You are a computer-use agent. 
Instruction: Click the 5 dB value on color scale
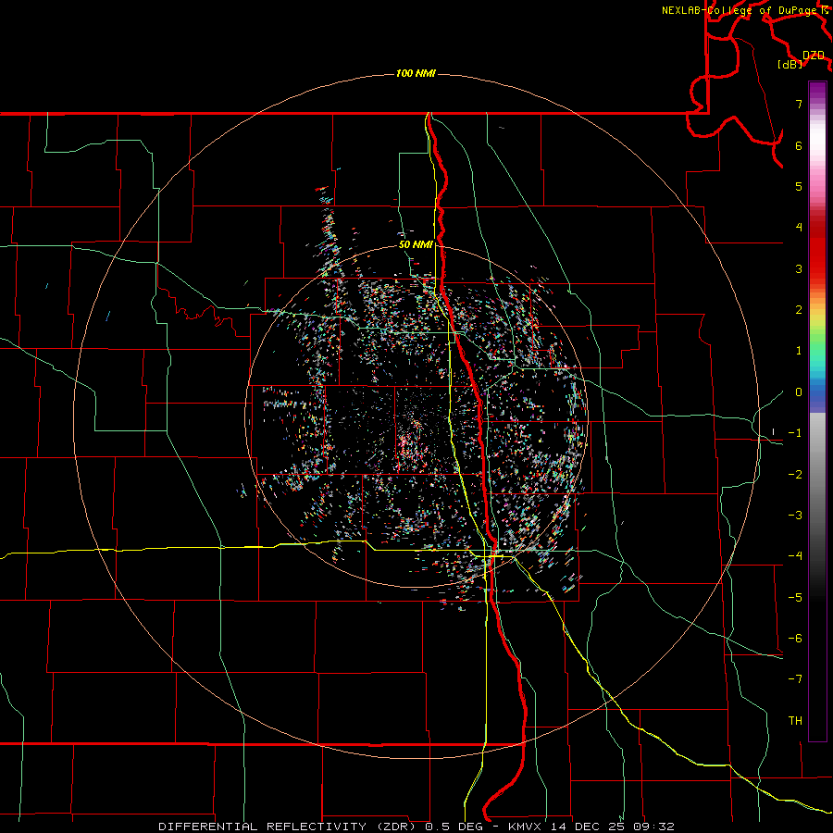(799, 186)
